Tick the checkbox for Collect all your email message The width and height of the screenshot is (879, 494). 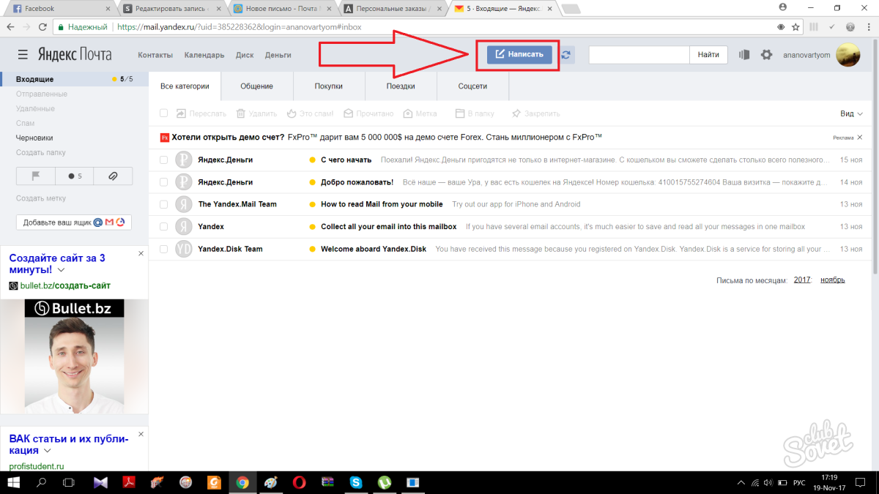click(x=164, y=227)
